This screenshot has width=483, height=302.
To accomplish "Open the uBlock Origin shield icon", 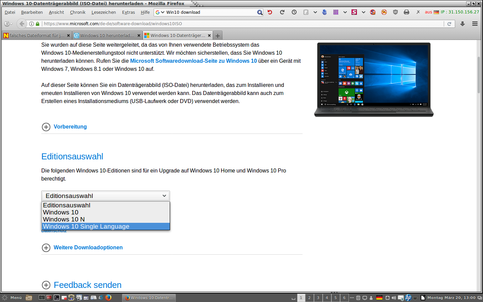I will (395, 12).
